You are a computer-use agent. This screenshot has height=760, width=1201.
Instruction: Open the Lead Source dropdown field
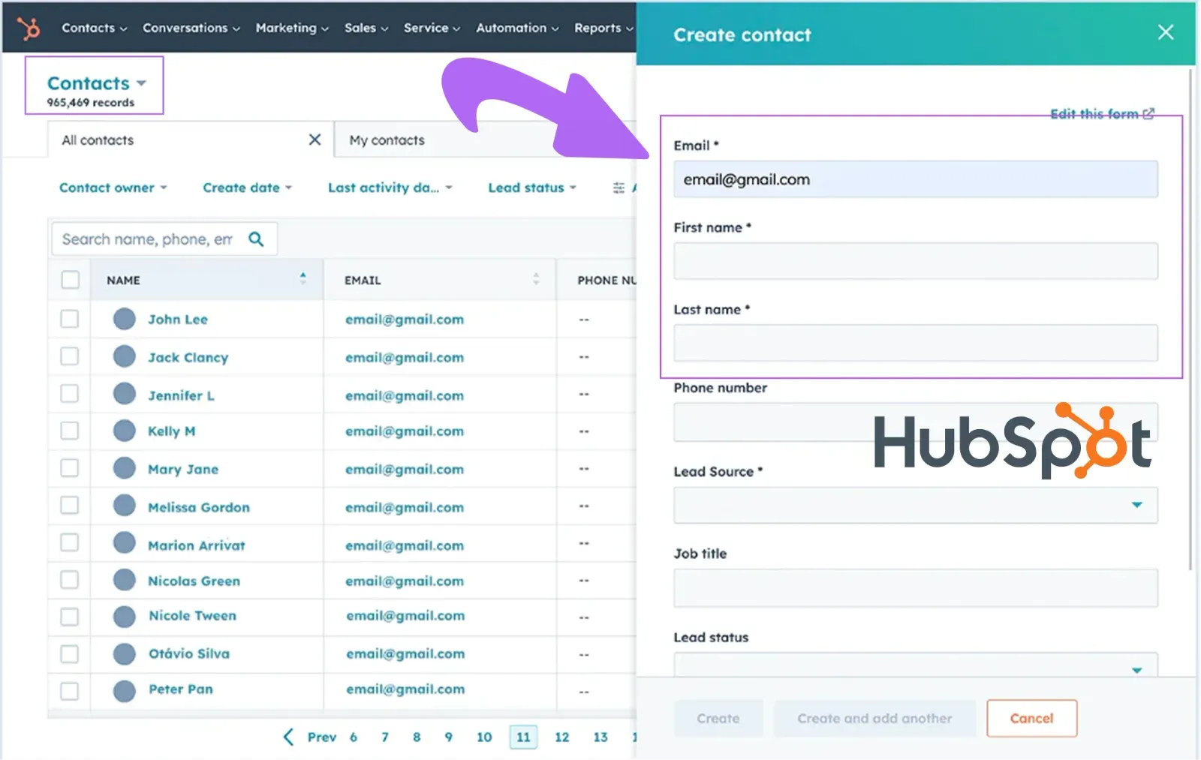(915, 505)
